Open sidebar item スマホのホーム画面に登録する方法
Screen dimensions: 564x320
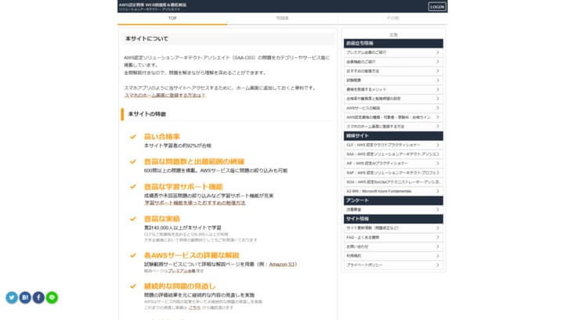(393, 127)
